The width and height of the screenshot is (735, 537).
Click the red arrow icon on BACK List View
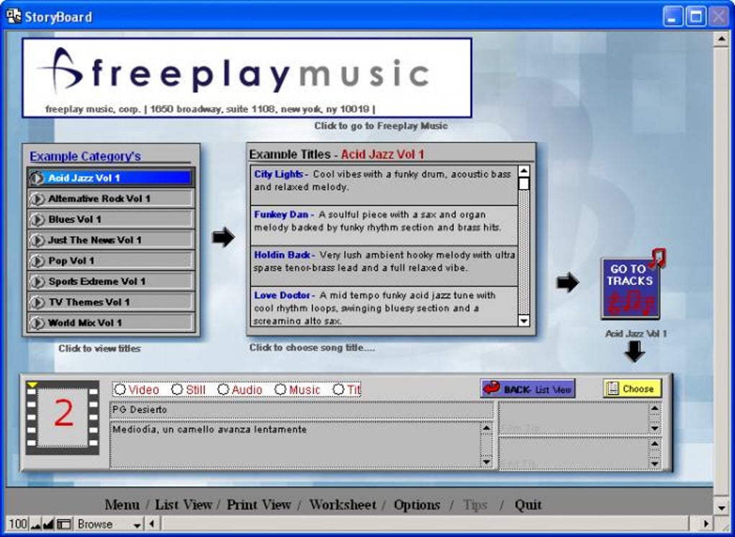coord(491,389)
